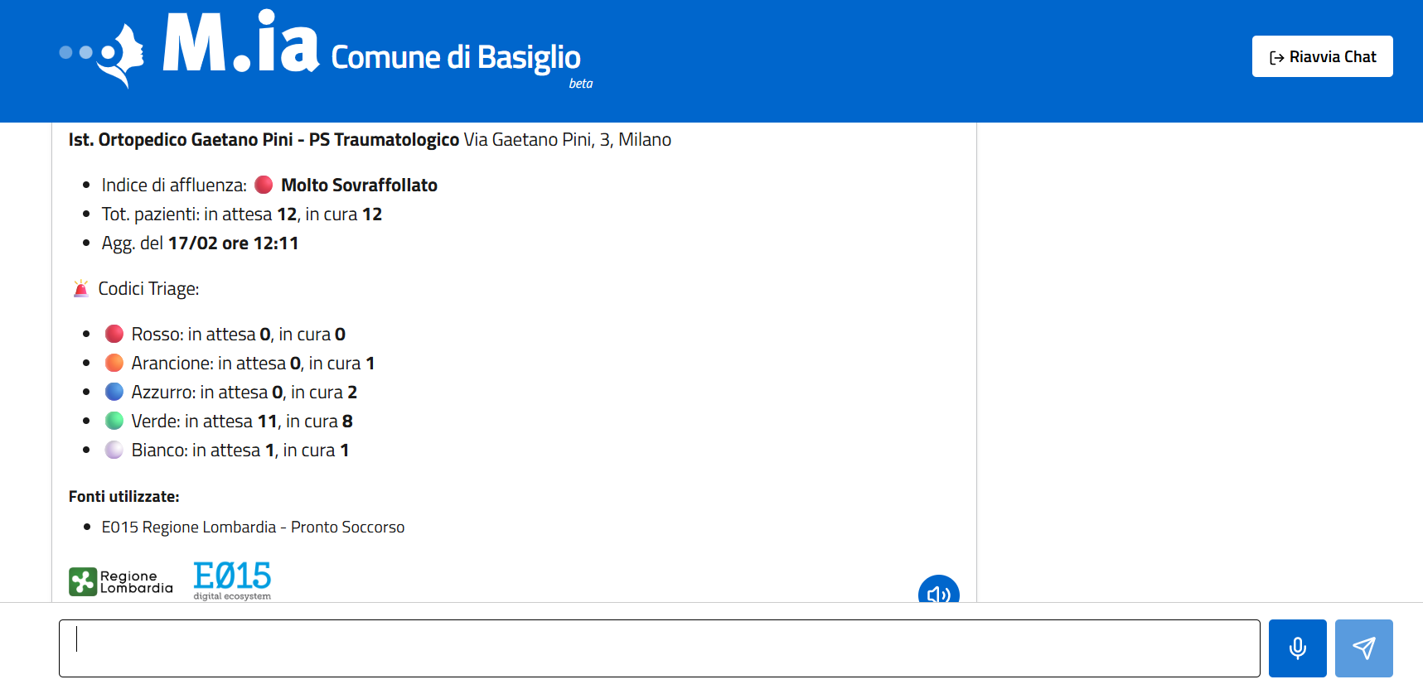Click the send message paper plane icon
This screenshot has width=1423, height=689.
point(1363,648)
